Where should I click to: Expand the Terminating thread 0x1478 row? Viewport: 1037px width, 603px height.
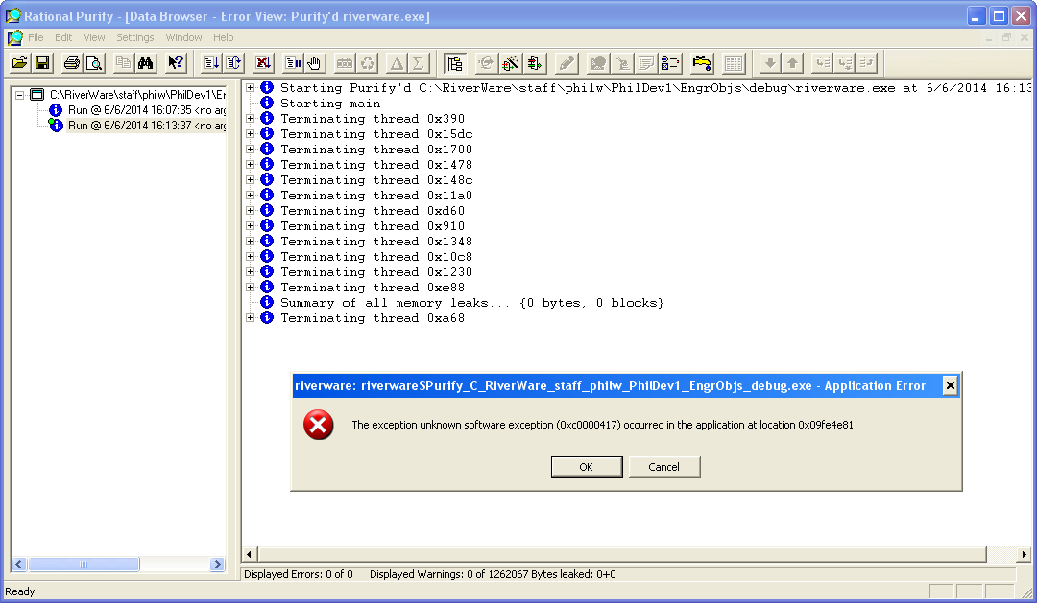[250, 165]
